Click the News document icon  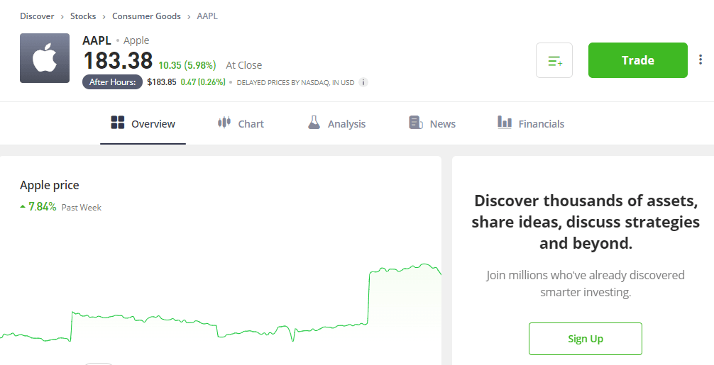416,123
